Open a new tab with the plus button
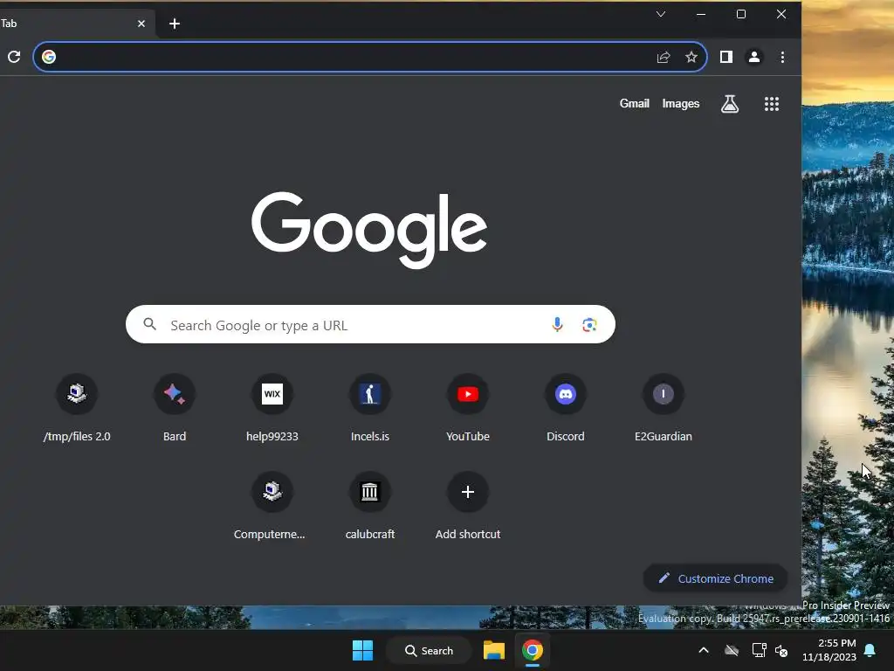Screen dimensions: 894x671 point(175,24)
